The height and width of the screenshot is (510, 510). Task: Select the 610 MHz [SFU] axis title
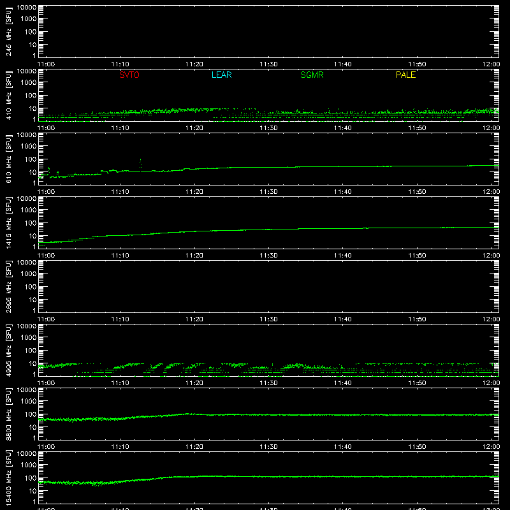click(9, 159)
